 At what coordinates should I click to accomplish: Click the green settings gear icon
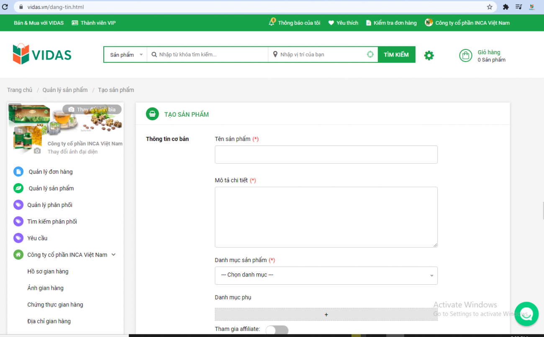click(x=429, y=55)
